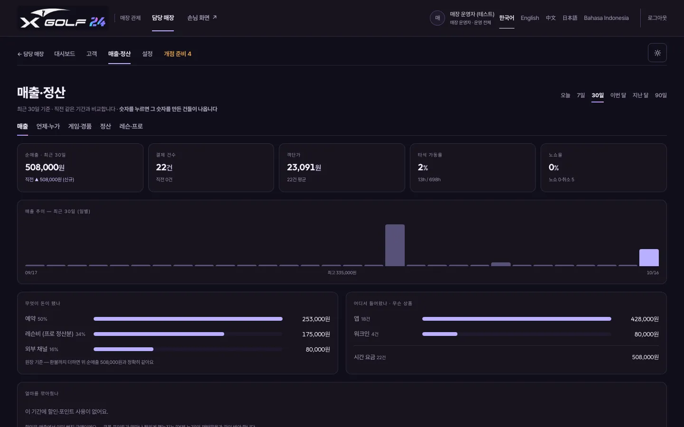This screenshot has width=684, height=427.
Task: Open the 대시보드 tab
Action: [x=65, y=54]
